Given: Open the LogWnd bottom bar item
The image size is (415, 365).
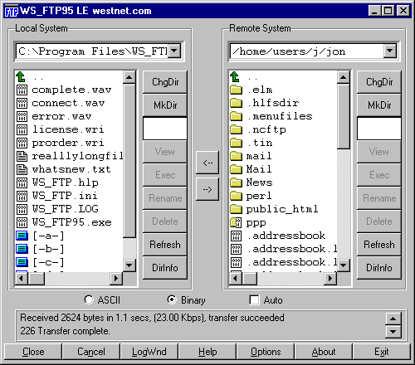Looking at the screenshot, I should click(x=149, y=352).
